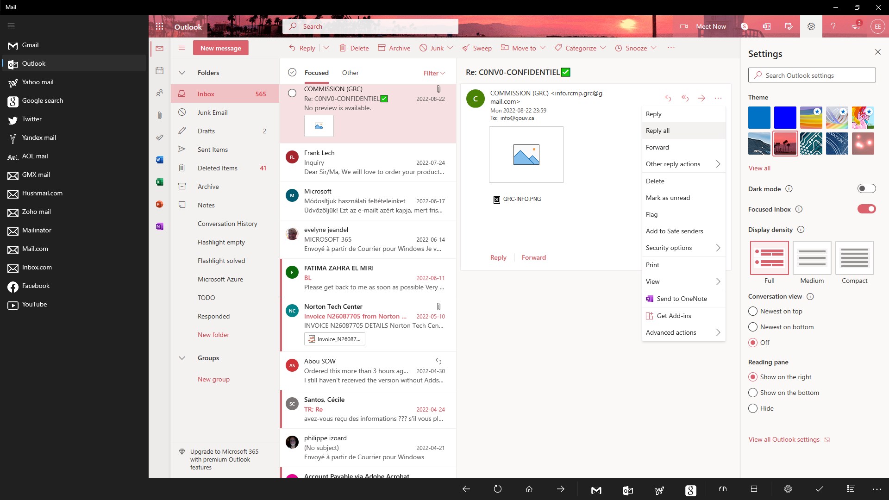
Task: Select the attachments paperclip icon in sidebar
Action: point(160,115)
